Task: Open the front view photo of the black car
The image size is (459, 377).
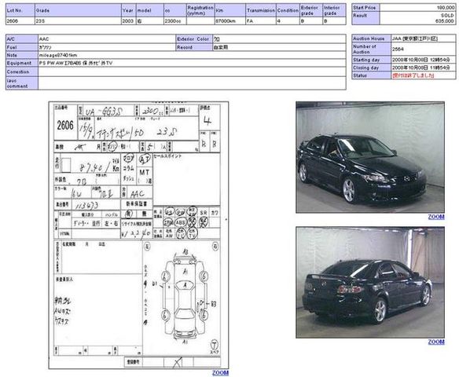Action: (x=370, y=157)
